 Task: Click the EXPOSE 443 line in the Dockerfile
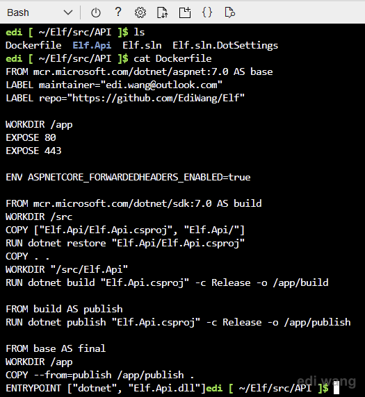pos(33,151)
